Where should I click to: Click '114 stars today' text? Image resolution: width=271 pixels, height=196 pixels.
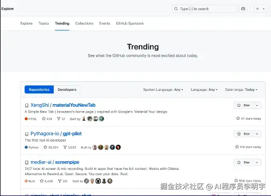250,147
